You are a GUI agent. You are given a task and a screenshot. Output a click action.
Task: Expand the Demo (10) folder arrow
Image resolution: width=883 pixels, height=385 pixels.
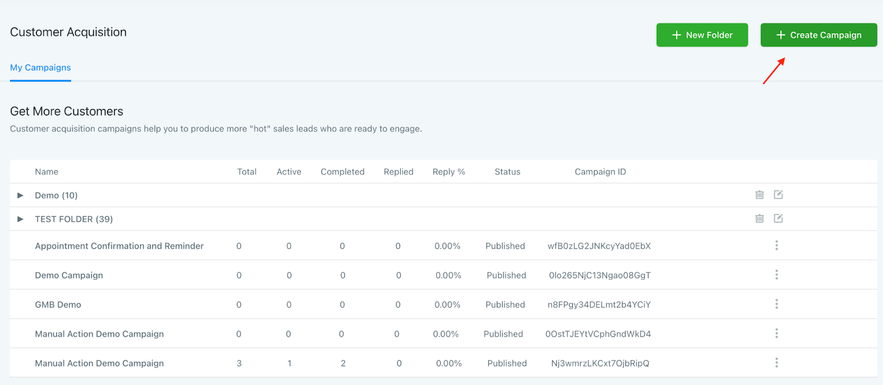pos(20,195)
